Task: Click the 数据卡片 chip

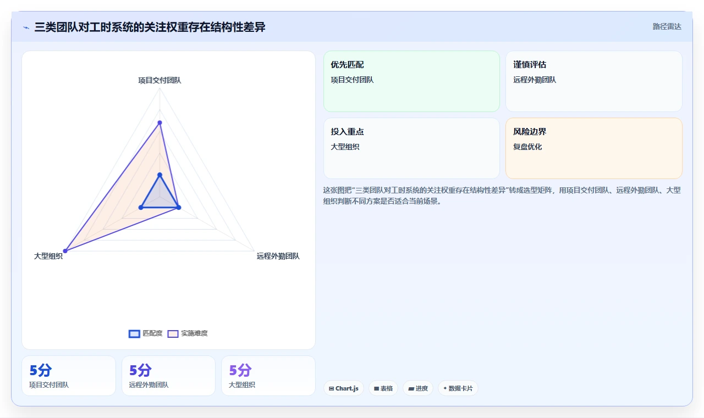Action: (458, 388)
